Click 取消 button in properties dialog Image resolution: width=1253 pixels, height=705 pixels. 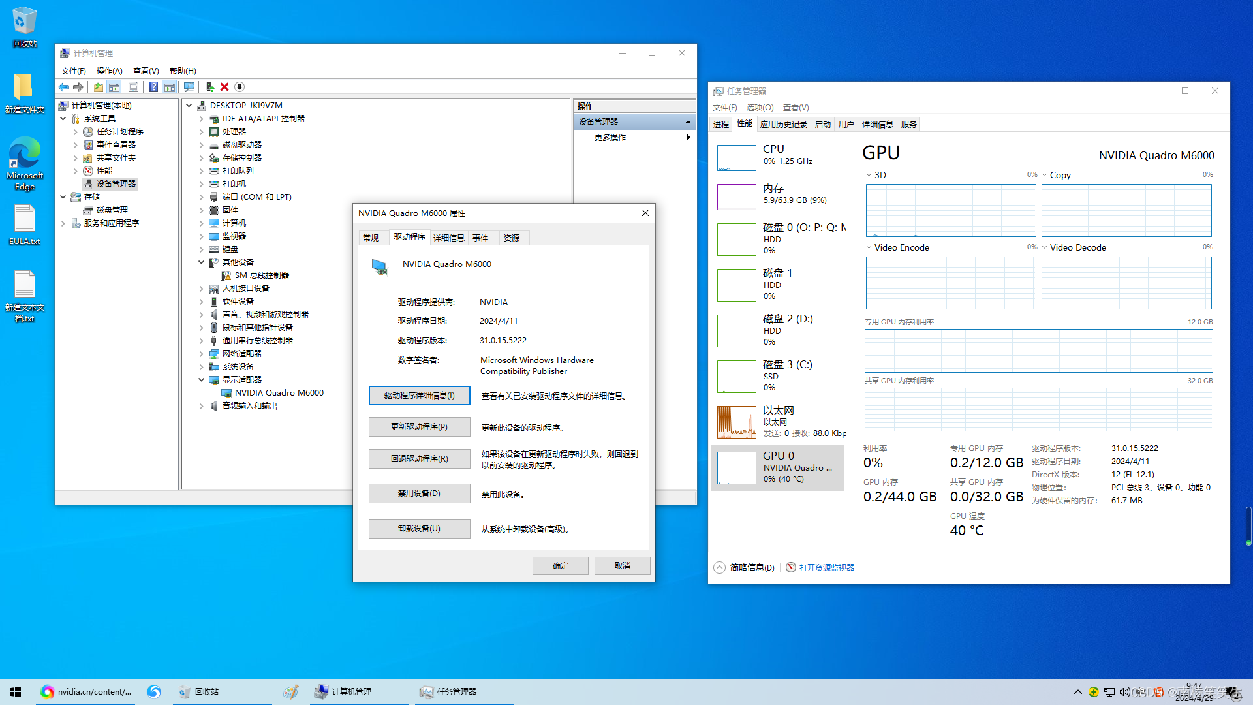click(623, 566)
